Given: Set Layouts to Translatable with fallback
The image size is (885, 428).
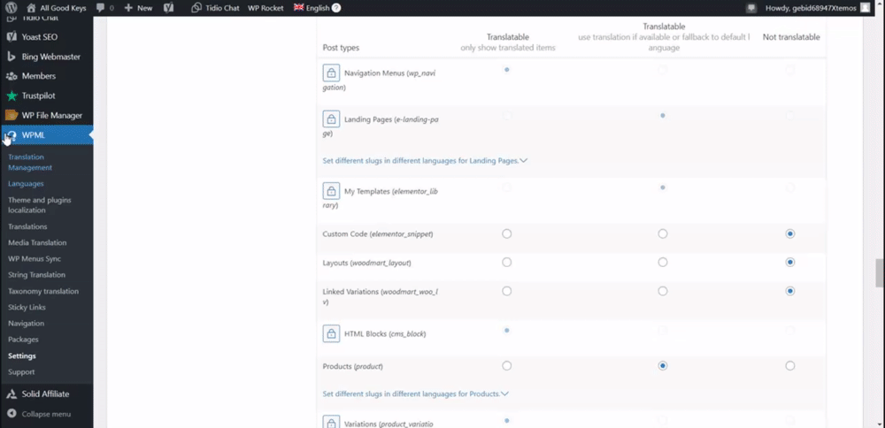Looking at the screenshot, I should tap(662, 263).
